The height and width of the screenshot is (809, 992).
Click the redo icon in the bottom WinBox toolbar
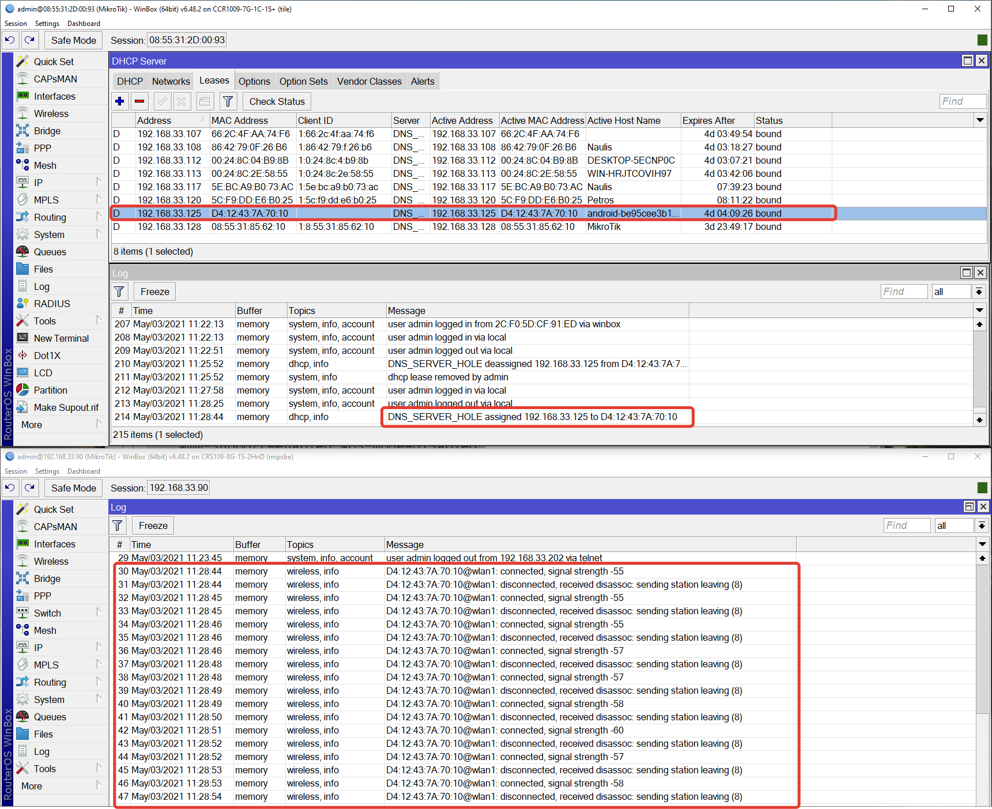(30, 488)
